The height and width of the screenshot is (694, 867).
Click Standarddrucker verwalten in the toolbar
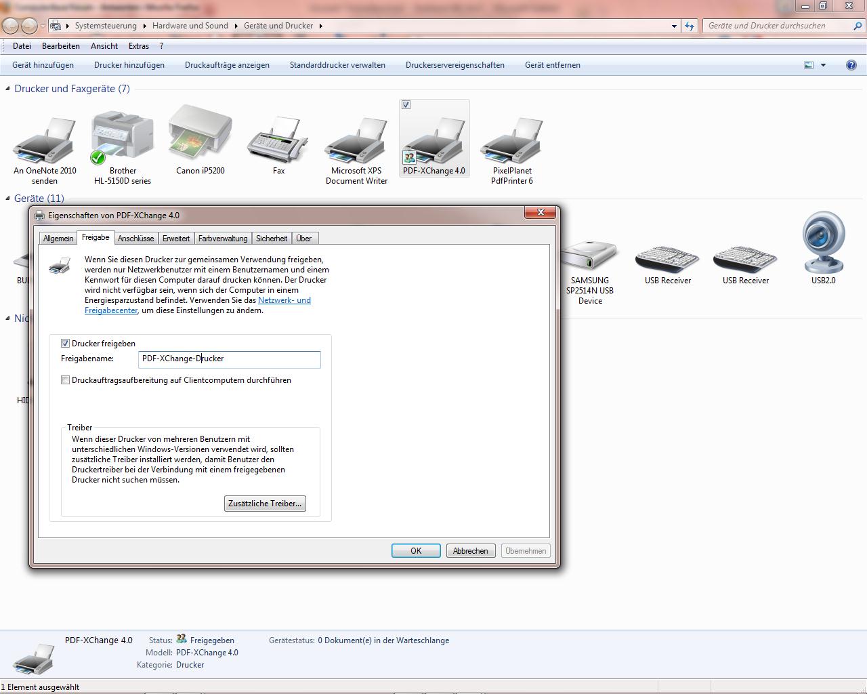pyautogui.click(x=337, y=65)
